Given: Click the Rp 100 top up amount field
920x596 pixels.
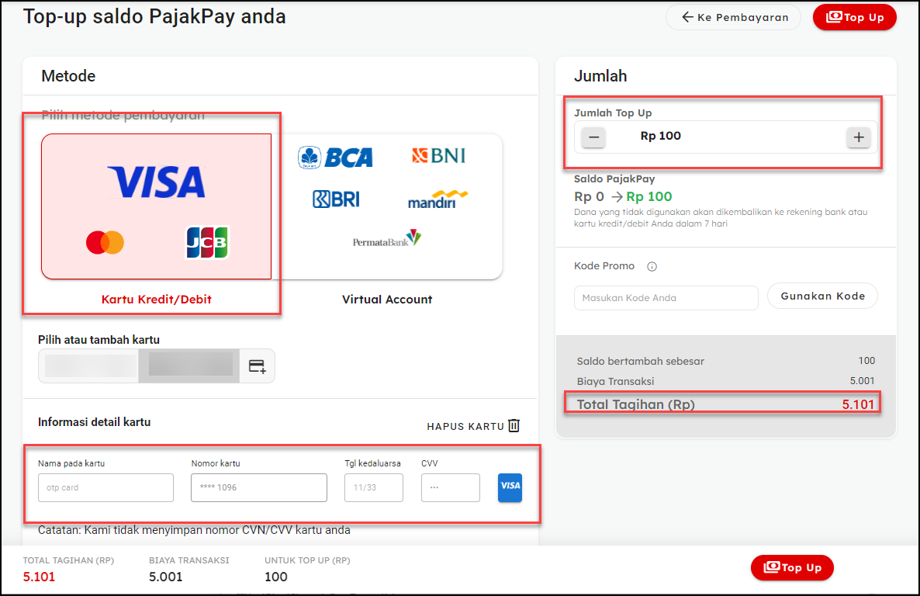Looking at the screenshot, I should [x=726, y=137].
